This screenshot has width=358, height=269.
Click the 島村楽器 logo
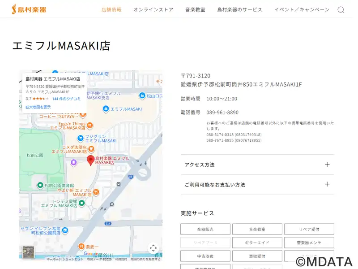pyautogui.click(x=29, y=9)
